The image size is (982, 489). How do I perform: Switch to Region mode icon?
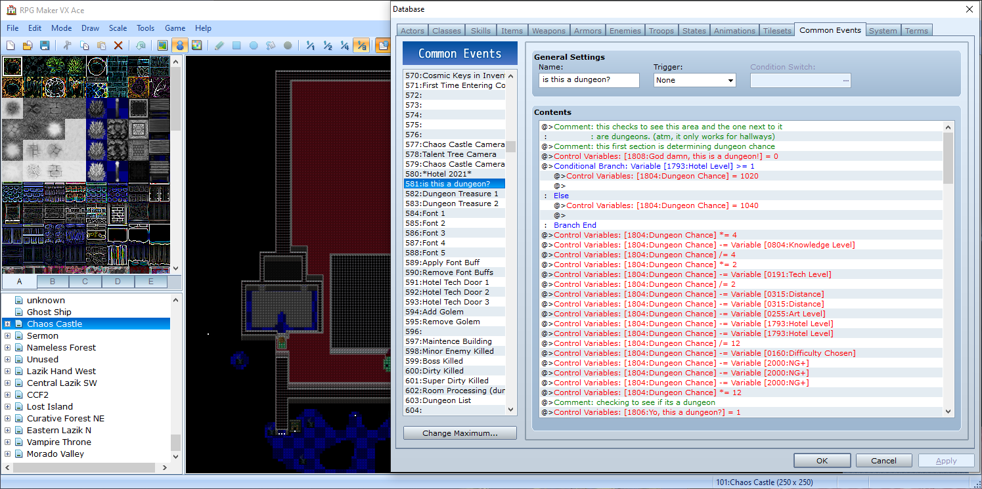[x=196, y=45]
